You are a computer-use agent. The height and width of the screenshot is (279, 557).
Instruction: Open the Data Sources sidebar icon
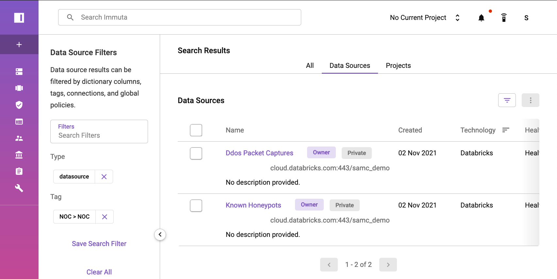tap(19, 72)
